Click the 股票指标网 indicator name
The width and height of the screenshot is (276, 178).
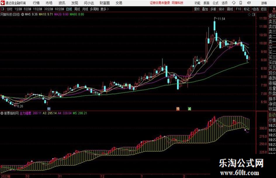coord(11,113)
